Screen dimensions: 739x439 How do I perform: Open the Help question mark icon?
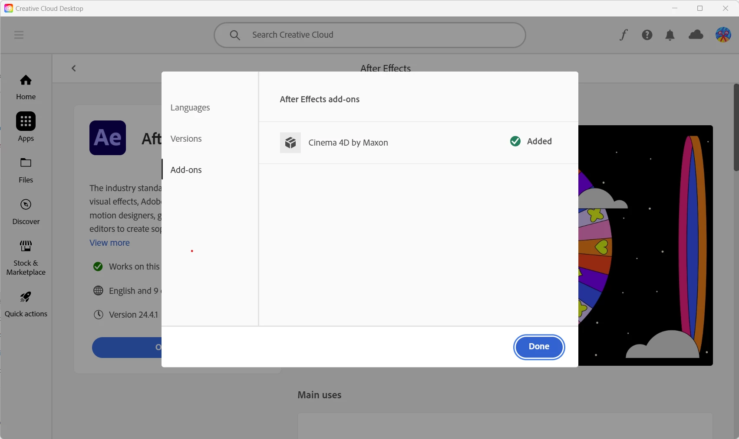coord(647,35)
